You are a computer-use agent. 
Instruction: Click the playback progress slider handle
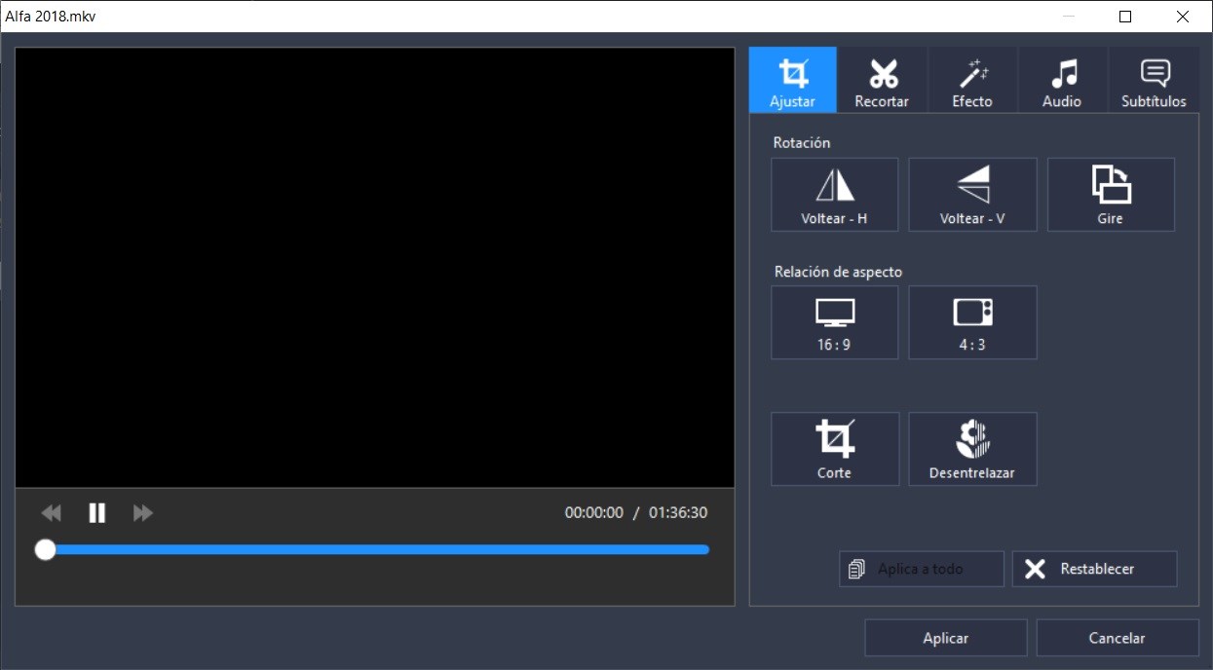[x=45, y=550]
